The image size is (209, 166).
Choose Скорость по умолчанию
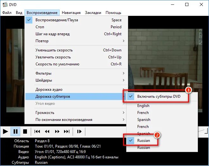[76, 64]
